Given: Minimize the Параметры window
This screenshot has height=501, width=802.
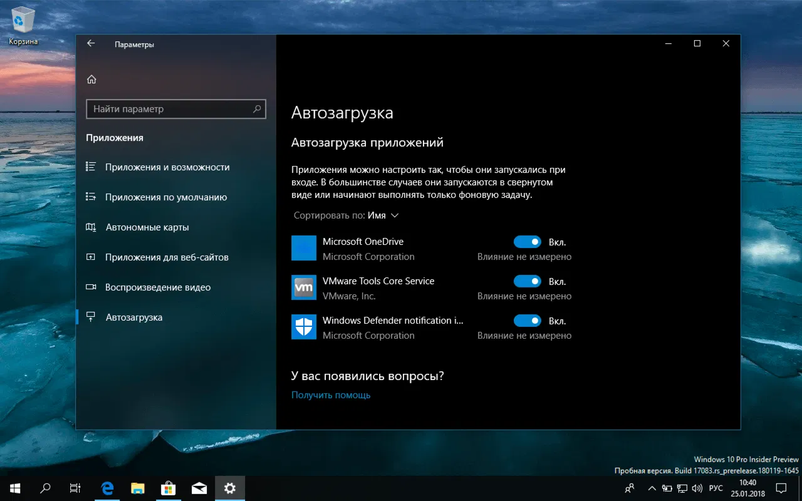Looking at the screenshot, I should (x=669, y=44).
